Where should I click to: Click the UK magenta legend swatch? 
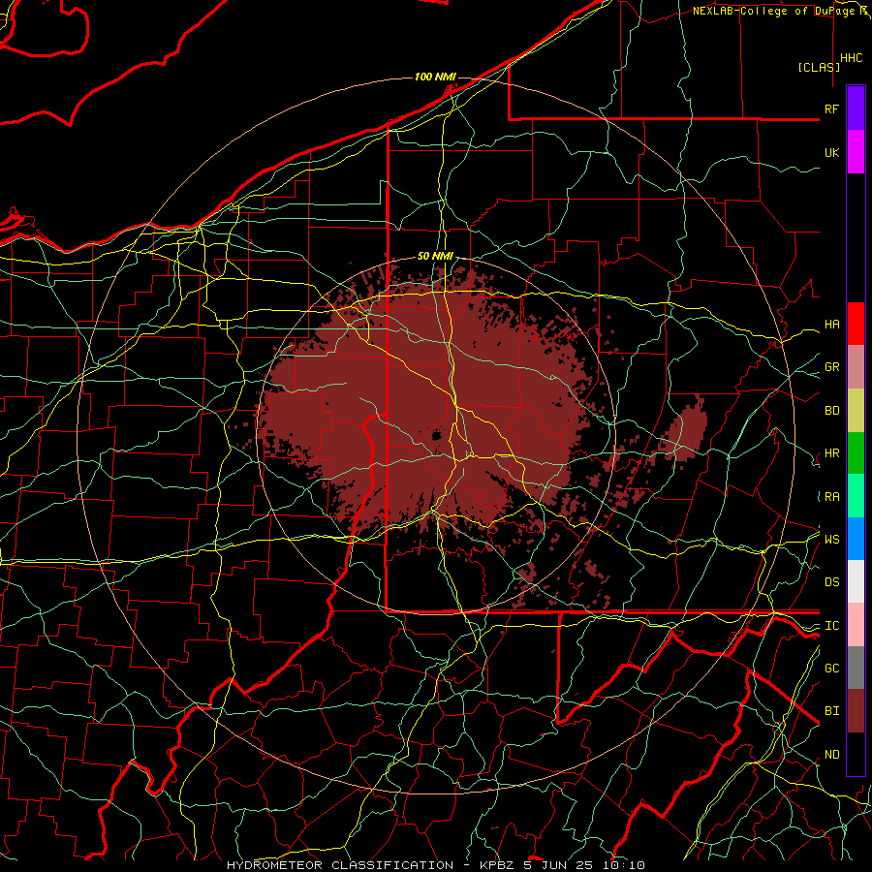[x=856, y=152]
